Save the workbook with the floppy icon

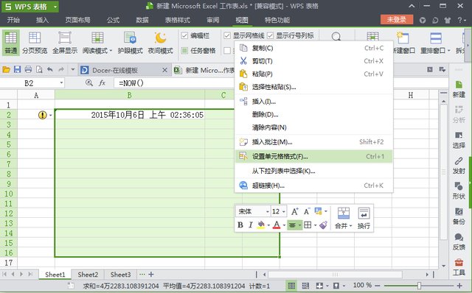point(17,70)
